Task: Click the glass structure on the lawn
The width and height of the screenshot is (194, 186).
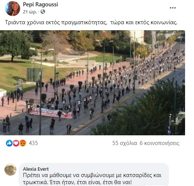Action: click(x=34, y=75)
